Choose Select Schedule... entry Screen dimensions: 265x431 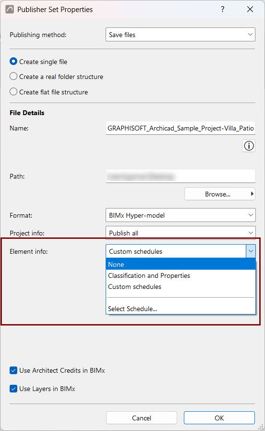tap(181, 309)
